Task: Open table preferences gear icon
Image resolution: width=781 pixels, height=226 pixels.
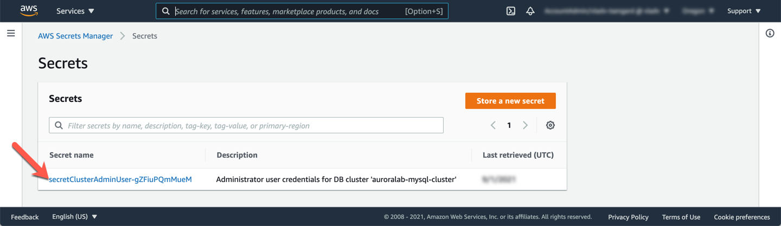Action: tap(550, 125)
